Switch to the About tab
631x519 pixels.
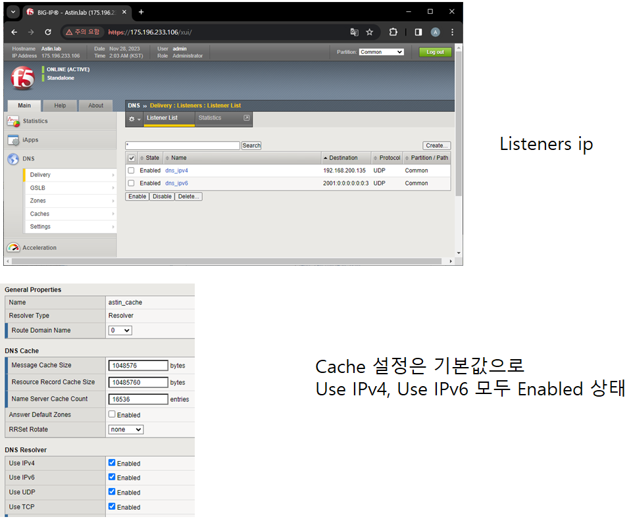(x=96, y=105)
